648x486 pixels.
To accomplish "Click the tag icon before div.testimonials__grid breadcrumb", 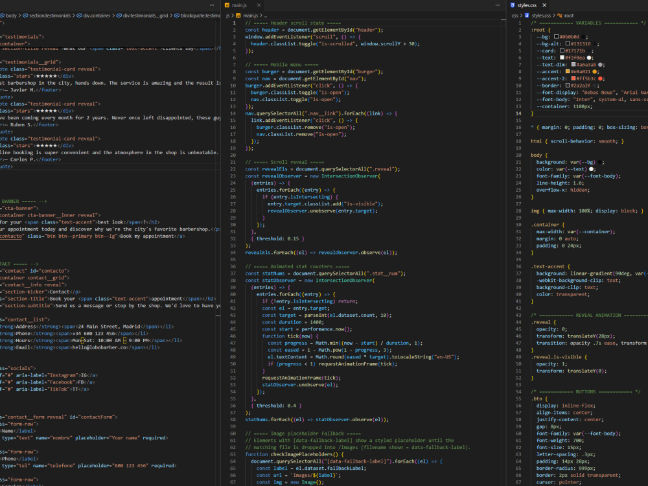I will [x=119, y=16].
